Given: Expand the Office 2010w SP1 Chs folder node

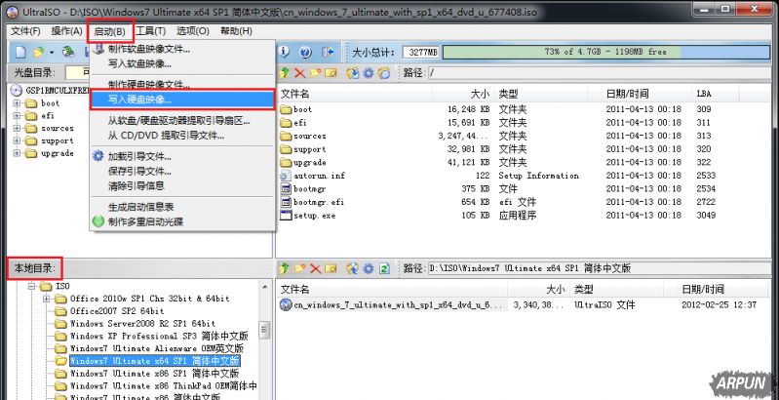Looking at the screenshot, I should click(x=47, y=299).
